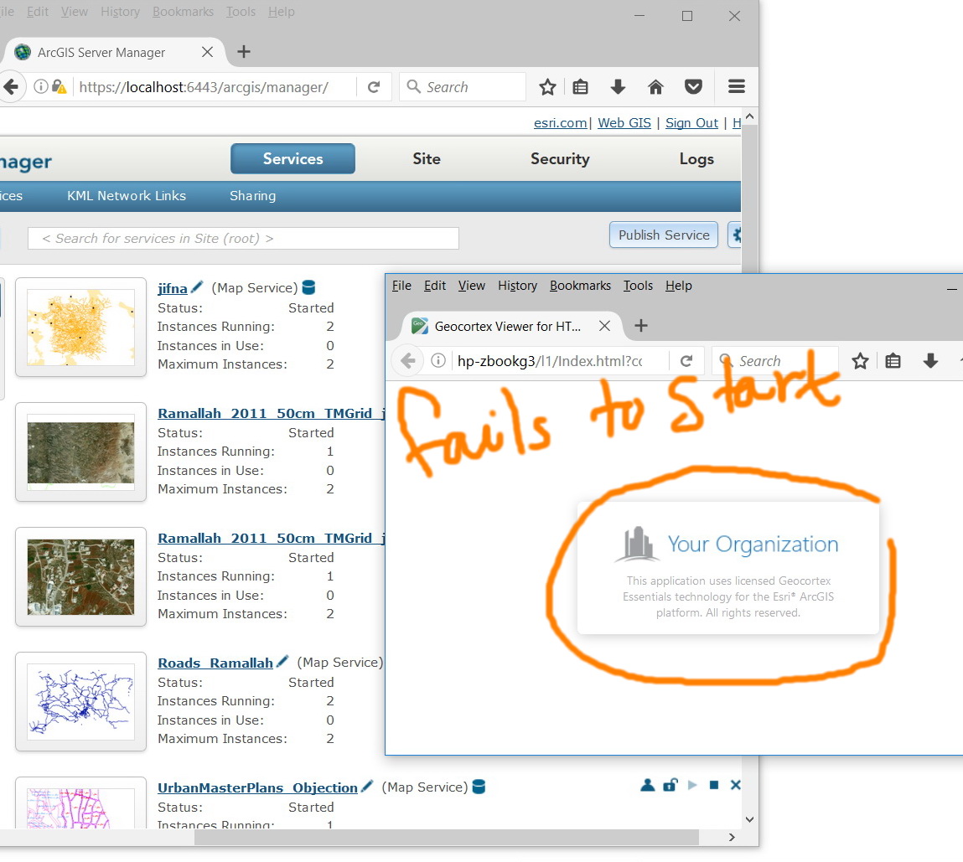Click site info icon in Geocortex address bar

coord(437,360)
